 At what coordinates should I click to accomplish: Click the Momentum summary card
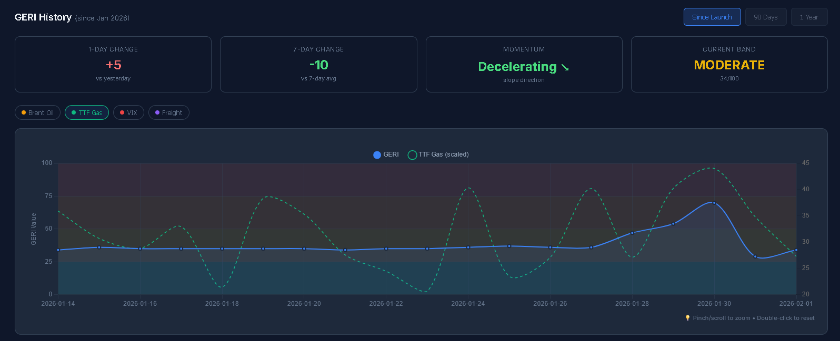point(524,64)
